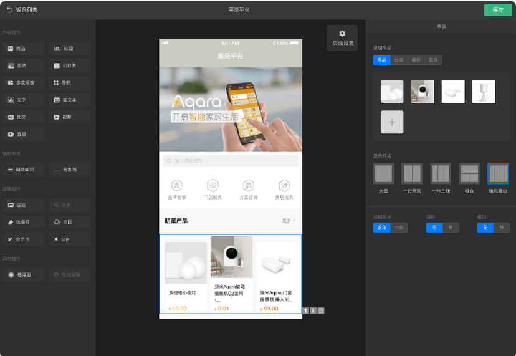Click the move-down arrow beside the product block

(313, 310)
